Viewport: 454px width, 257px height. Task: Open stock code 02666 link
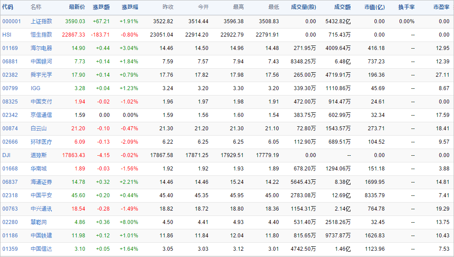click(10, 142)
